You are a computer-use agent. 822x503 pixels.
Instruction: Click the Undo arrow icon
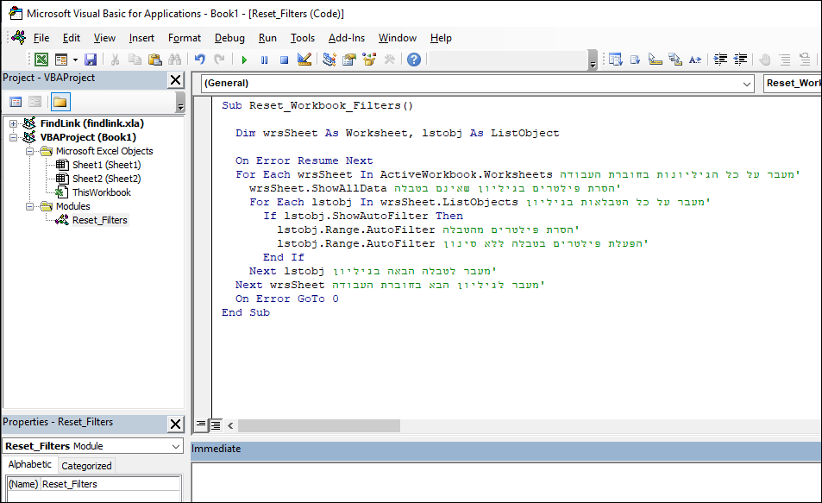tap(200, 60)
